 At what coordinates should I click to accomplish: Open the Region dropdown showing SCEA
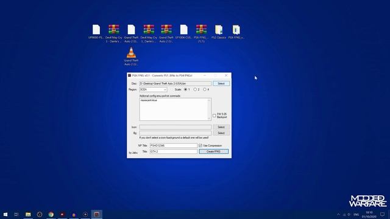[x=153, y=89]
